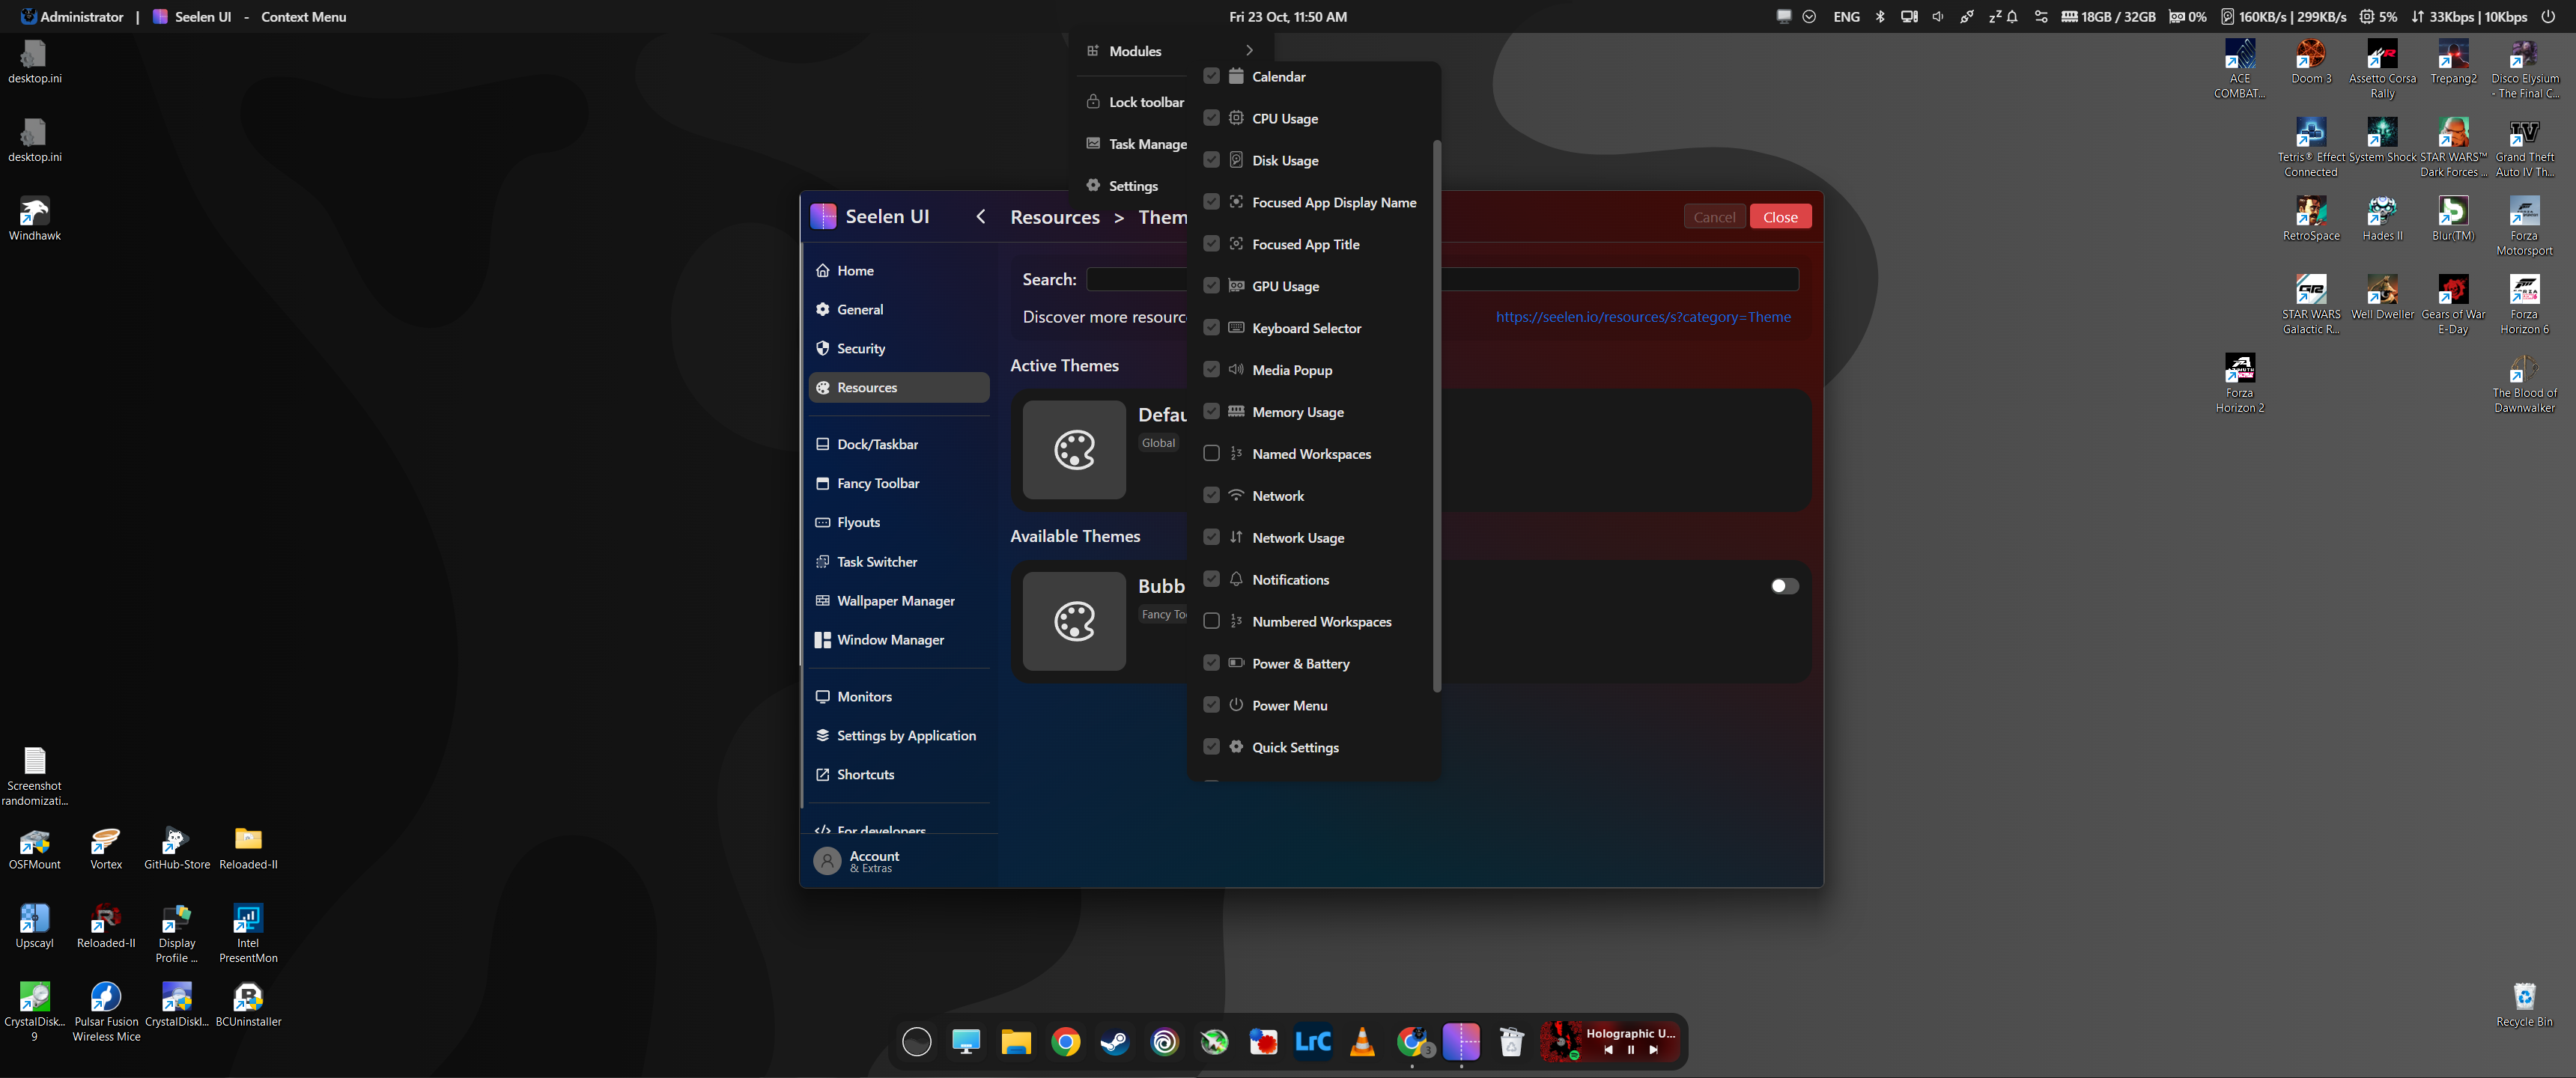Screen dimensions: 2576x1078
Task: Click the ENG keyboard language indicator
Action: pos(1846,17)
